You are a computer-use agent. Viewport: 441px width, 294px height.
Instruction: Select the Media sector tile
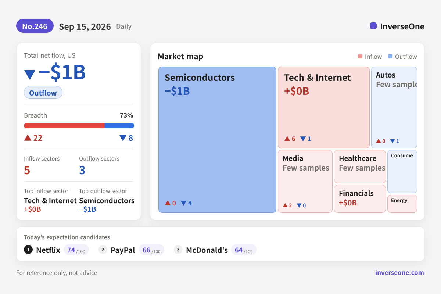click(305, 181)
